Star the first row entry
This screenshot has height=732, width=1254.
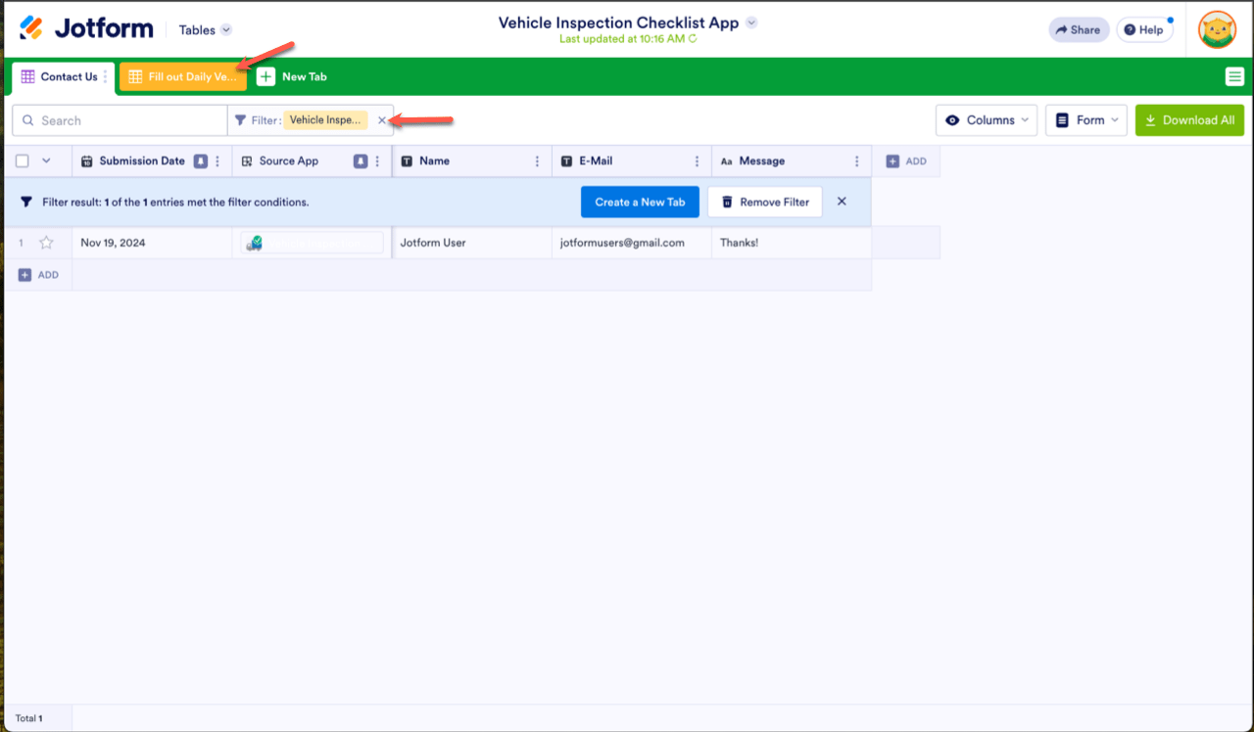click(46, 243)
